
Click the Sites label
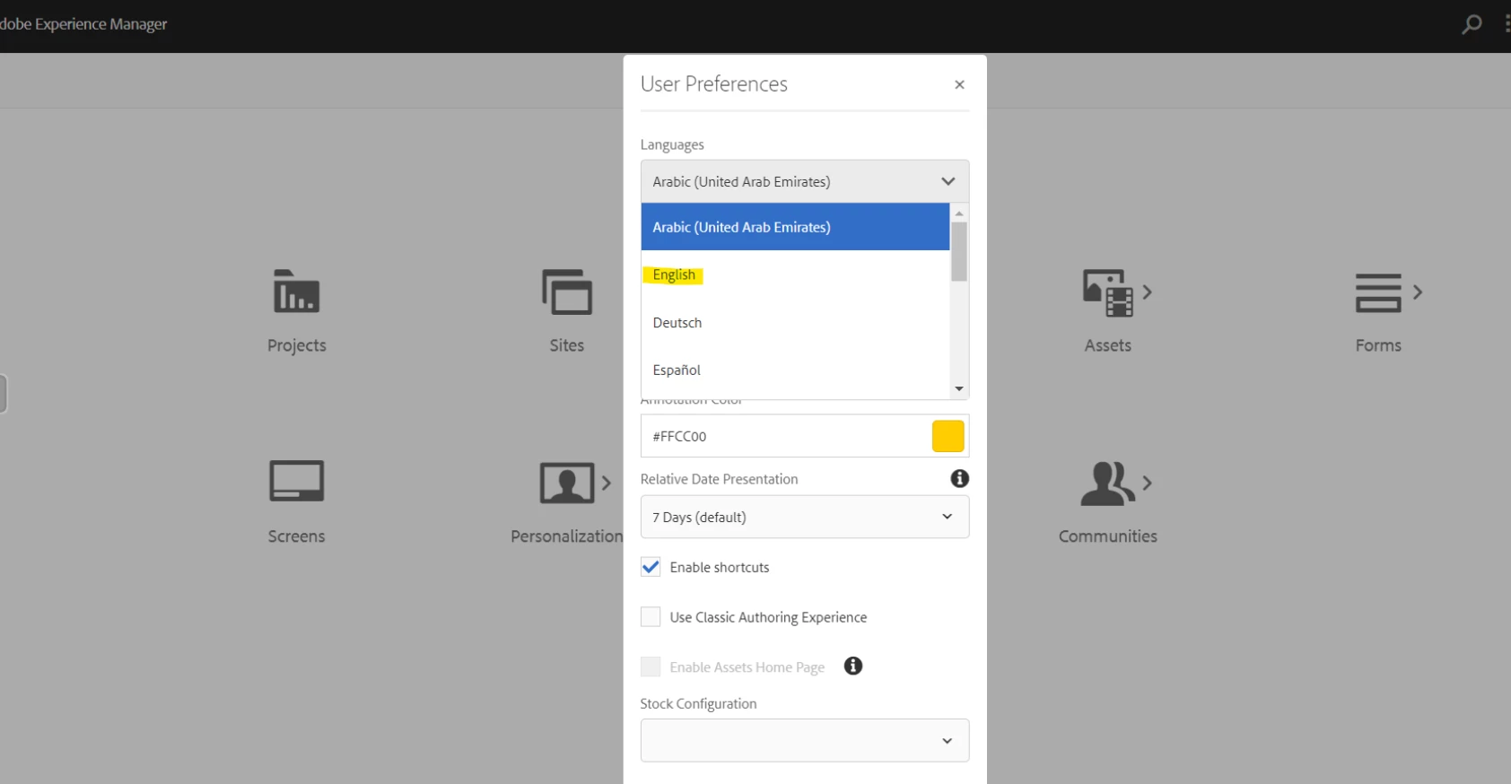coord(567,345)
